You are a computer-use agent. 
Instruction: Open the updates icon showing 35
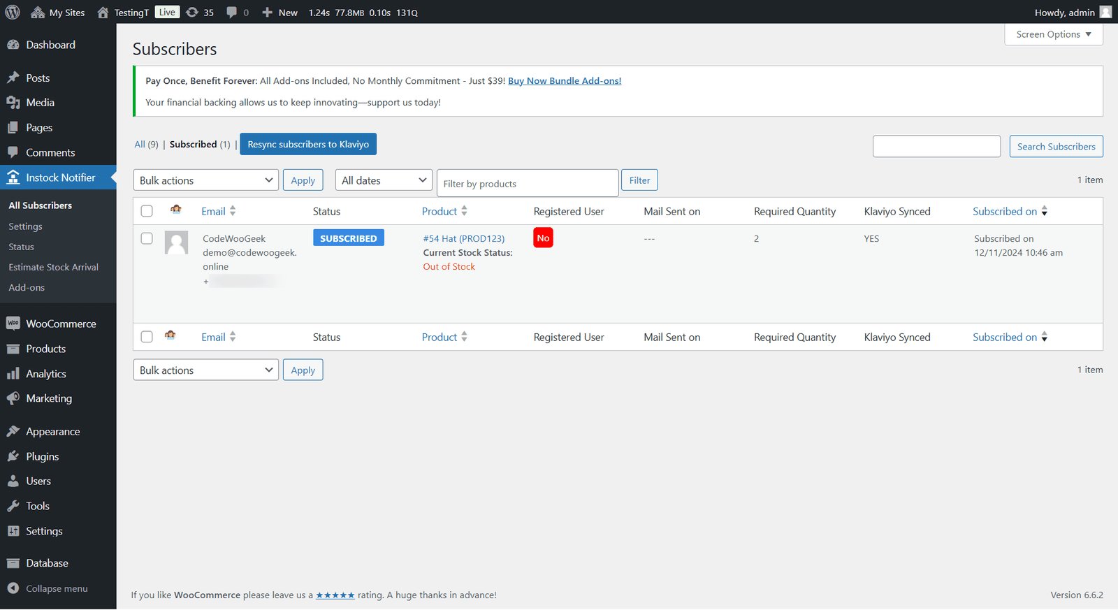(x=192, y=13)
